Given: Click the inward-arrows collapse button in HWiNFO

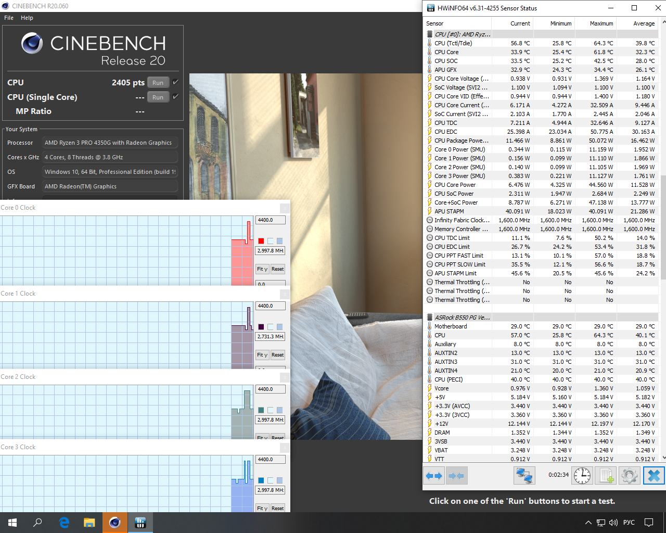Looking at the screenshot, I should (x=456, y=476).
